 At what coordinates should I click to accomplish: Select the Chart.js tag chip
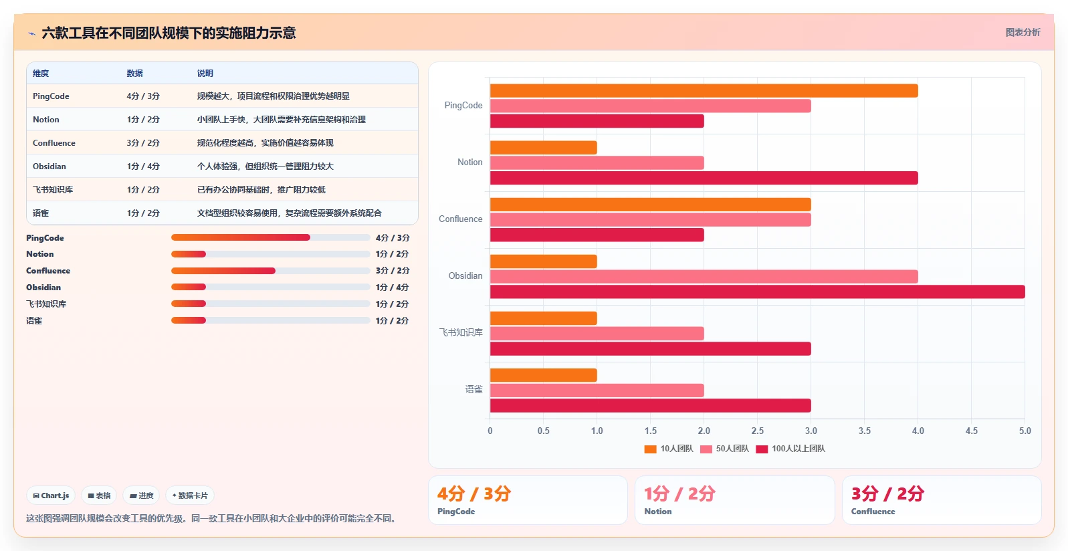click(x=51, y=495)
